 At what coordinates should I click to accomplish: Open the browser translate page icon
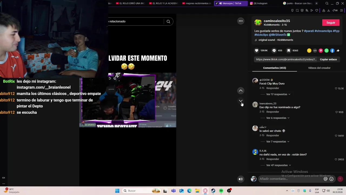tap(307, 11)
